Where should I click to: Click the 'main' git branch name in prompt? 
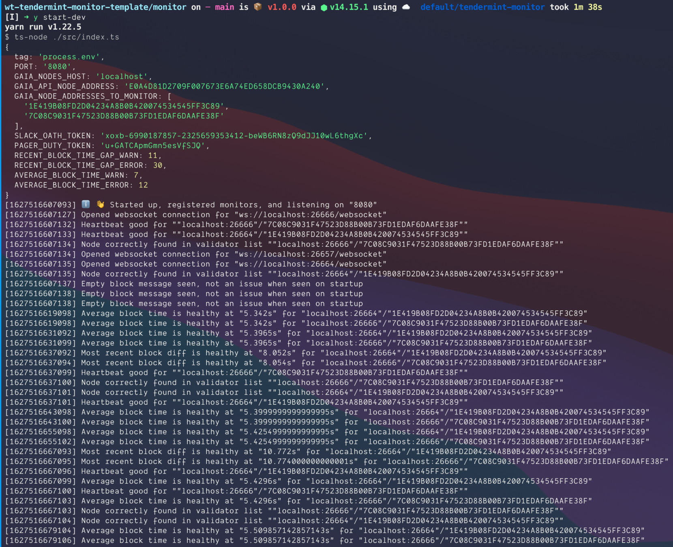pos(224,7)
